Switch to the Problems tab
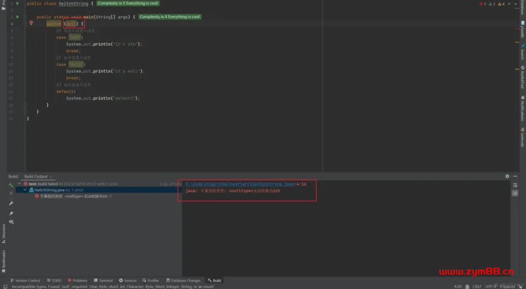The height and width of the screenshot is (289, 526). tap(78, 281)
